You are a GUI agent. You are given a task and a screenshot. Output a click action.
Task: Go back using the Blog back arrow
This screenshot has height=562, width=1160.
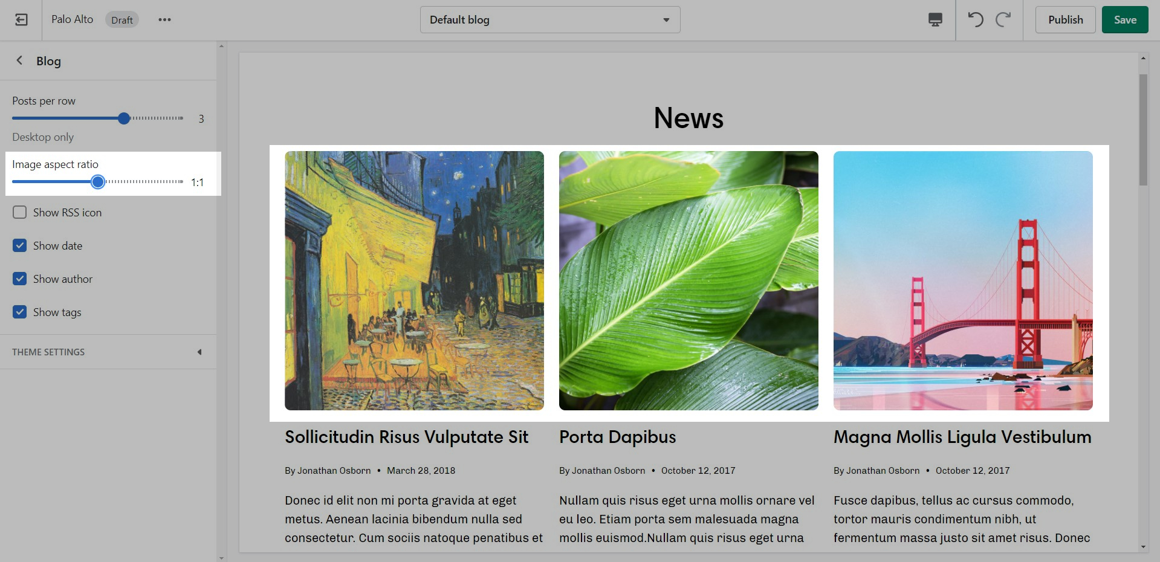19,60
